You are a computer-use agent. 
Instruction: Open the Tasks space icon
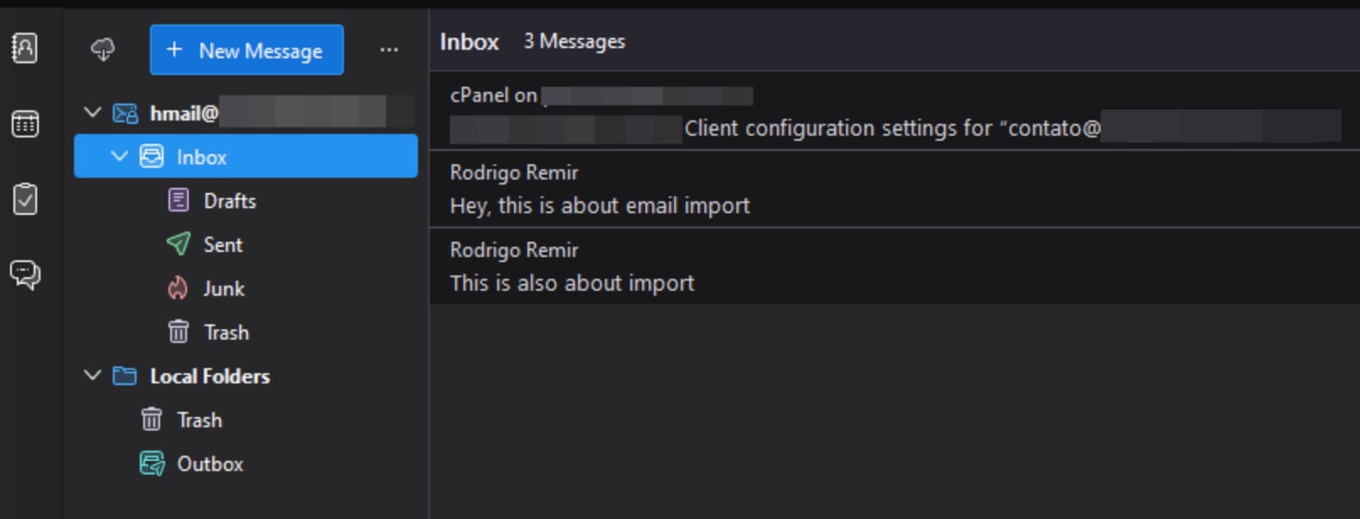click(24, 199)
